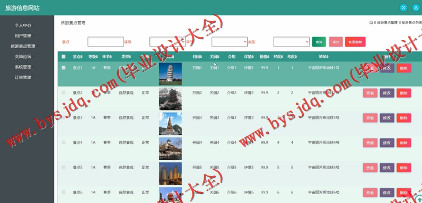The image size is (422, 203).
Task: Click 修改 for row 景点3
Action: point(387,118)
